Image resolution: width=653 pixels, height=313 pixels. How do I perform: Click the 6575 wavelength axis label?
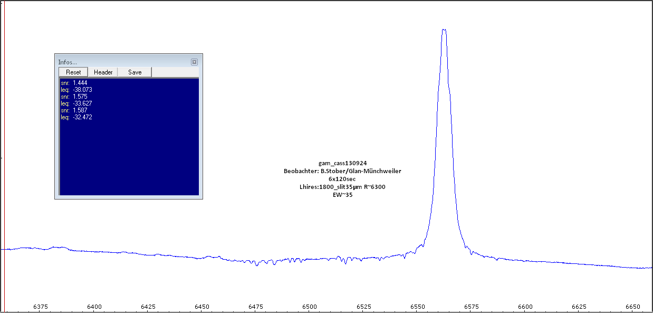pos(470,307)
